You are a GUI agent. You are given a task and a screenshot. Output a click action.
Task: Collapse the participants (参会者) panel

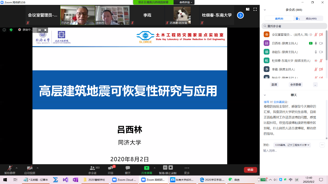tap(265, 10)
